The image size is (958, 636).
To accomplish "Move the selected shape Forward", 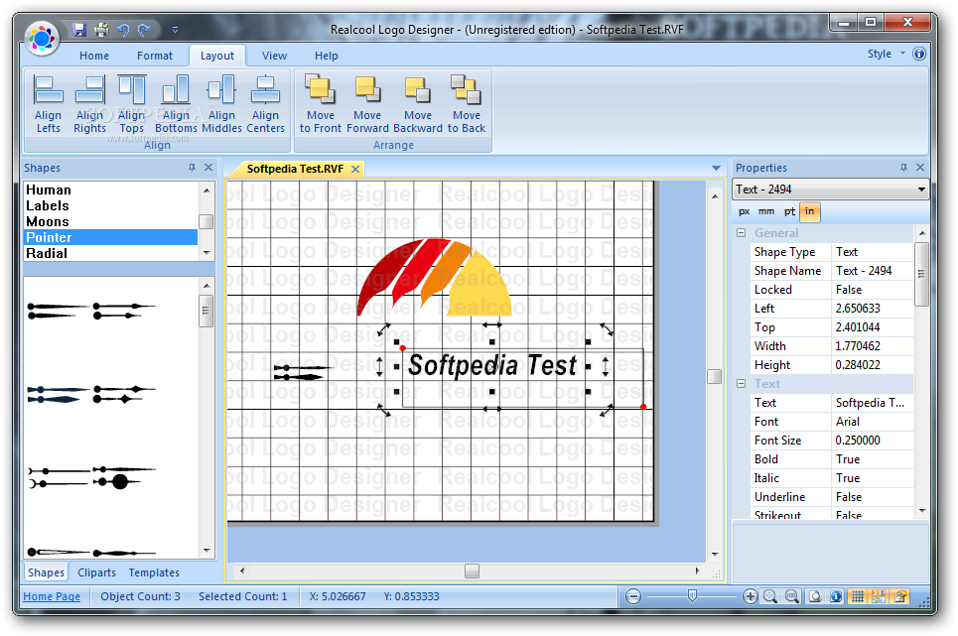I will click(x=367, y=104).
